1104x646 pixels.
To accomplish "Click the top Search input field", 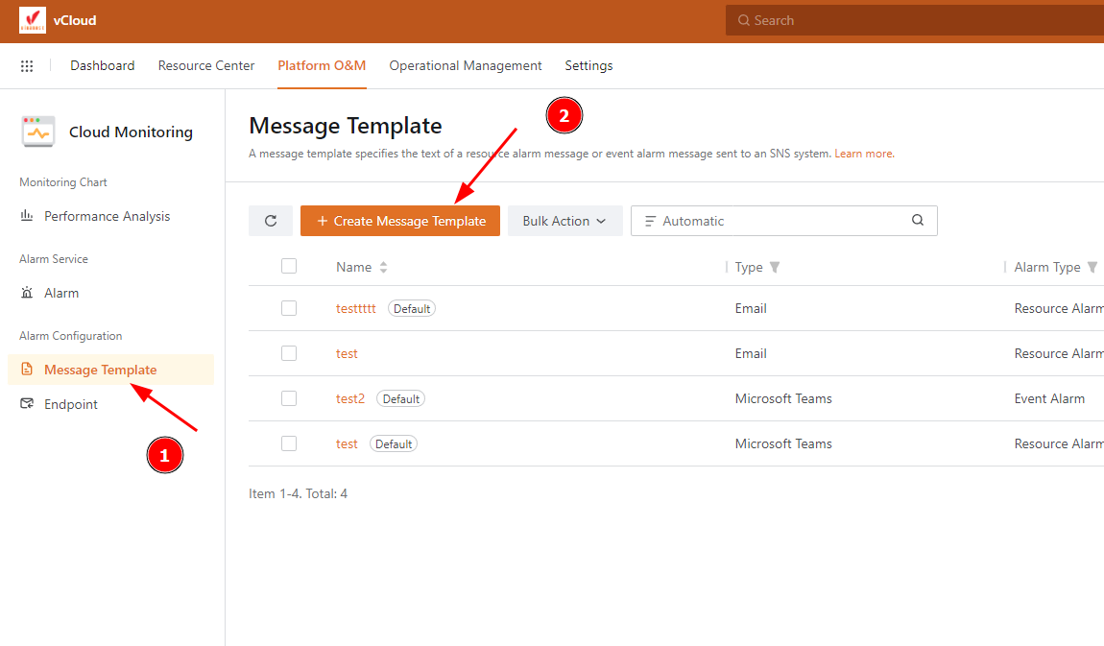I will (912, 20).
